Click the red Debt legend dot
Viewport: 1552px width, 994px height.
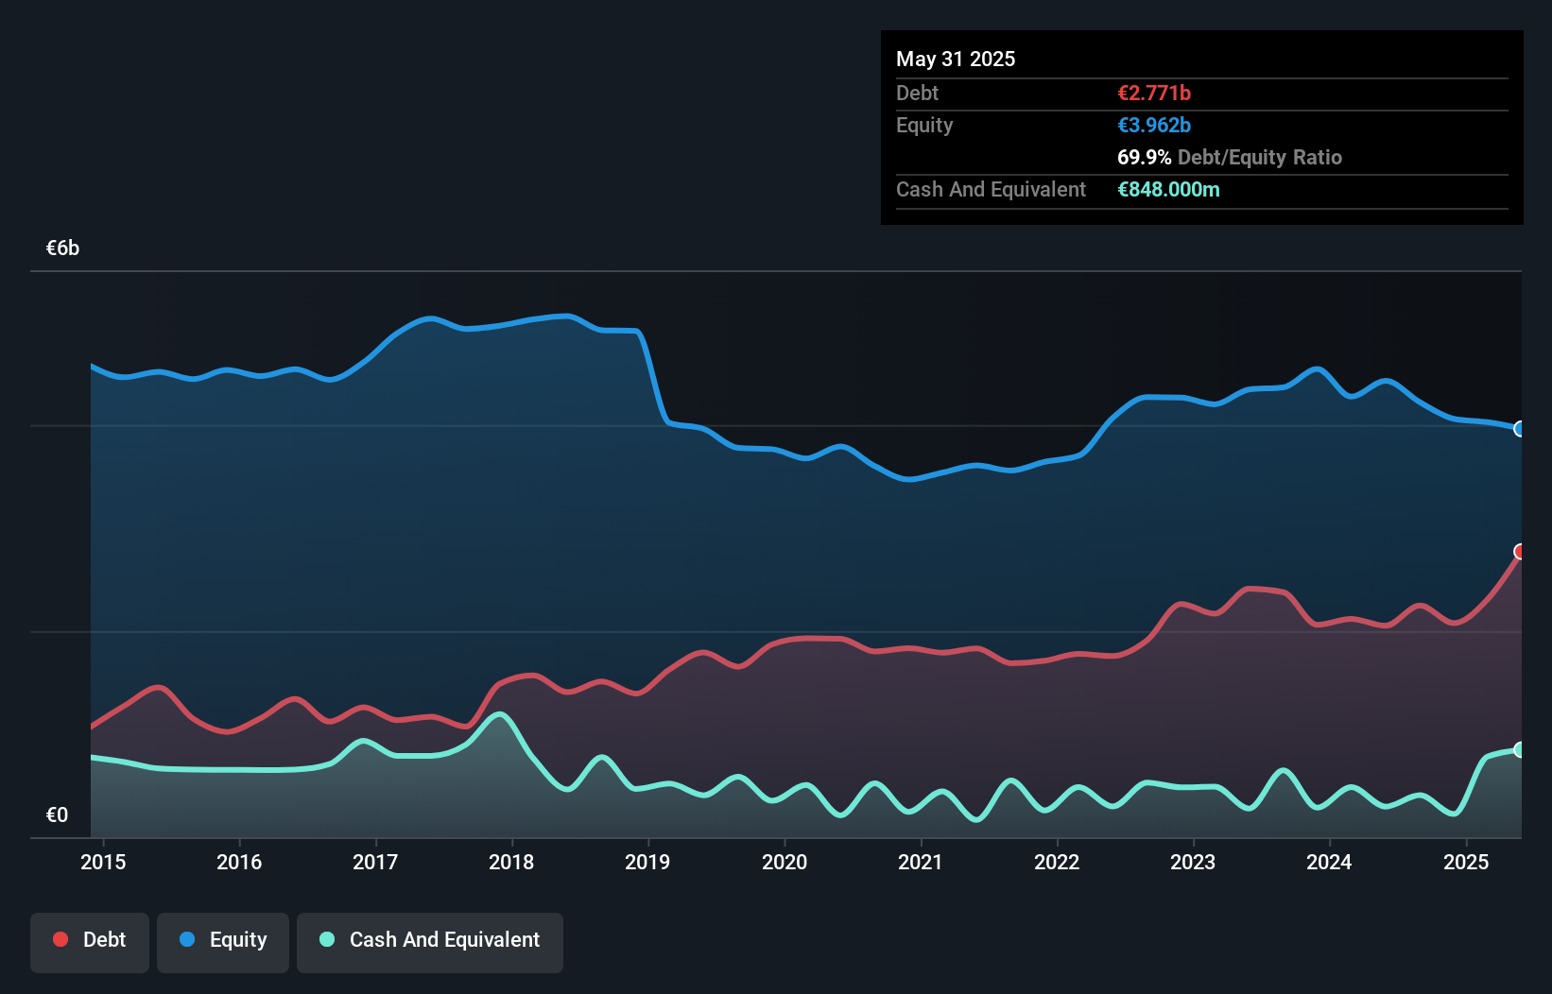(x=60, y=939)
